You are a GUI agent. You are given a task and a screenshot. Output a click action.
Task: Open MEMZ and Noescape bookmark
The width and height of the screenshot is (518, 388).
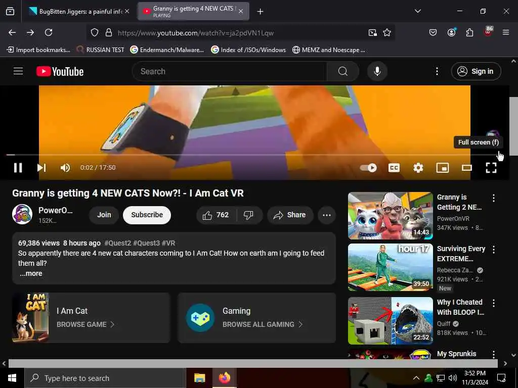click(329, 50)
